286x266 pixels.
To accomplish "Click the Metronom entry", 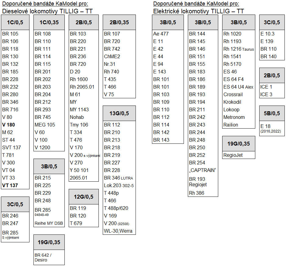I will pyautogui.click(x=234, y=117).
